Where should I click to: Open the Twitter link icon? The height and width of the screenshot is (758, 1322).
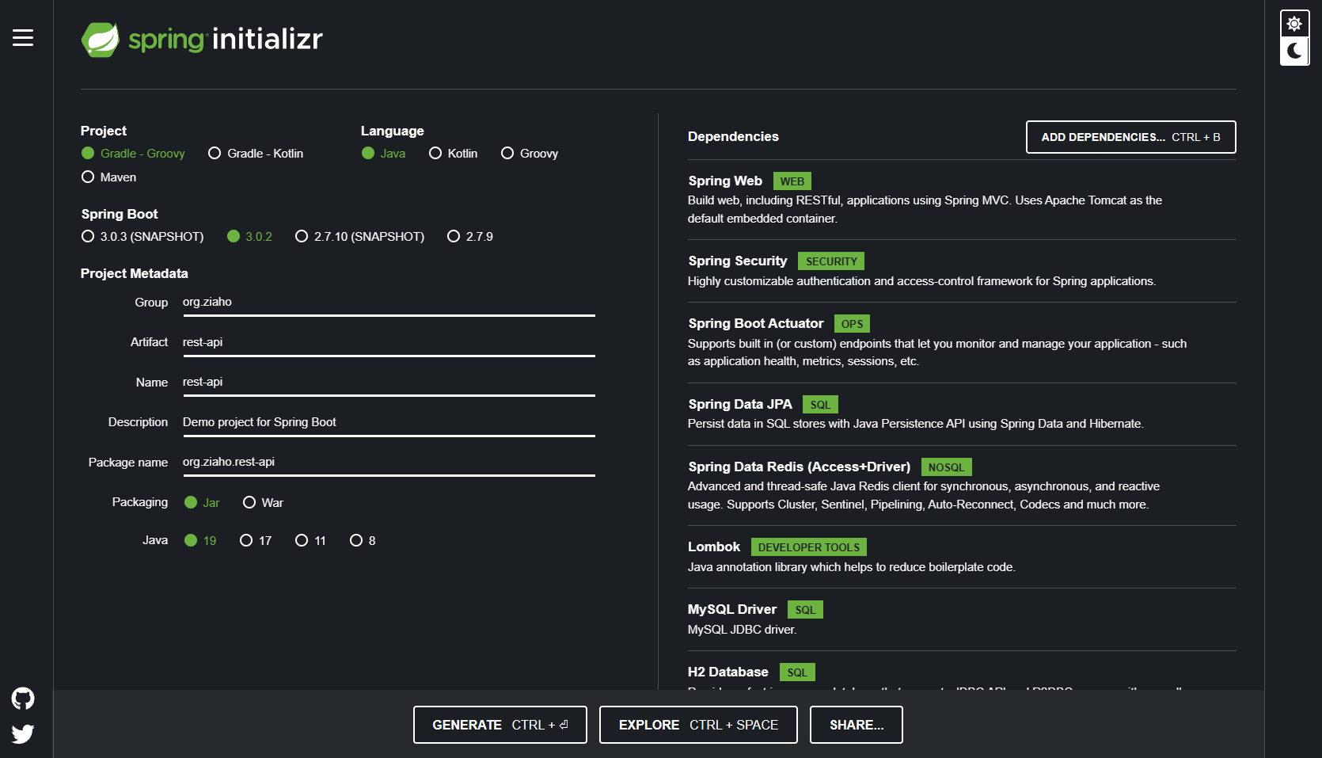point(23,734)
